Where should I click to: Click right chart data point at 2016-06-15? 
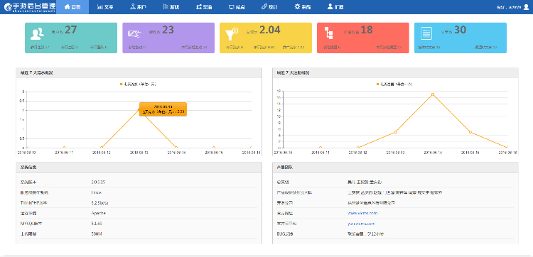point(470,132)
